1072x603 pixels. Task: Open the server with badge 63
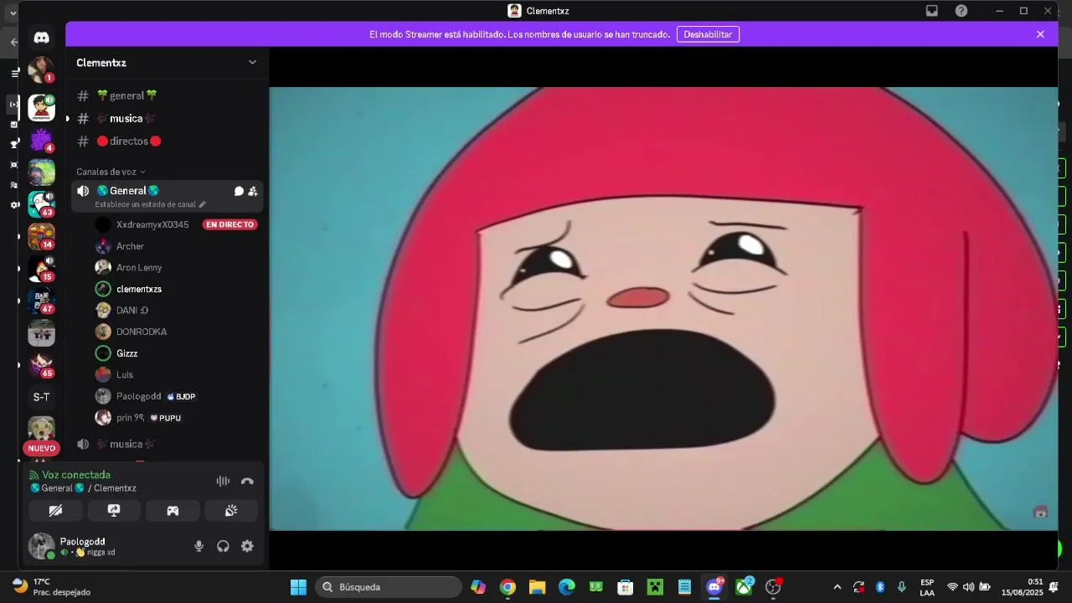41,204
